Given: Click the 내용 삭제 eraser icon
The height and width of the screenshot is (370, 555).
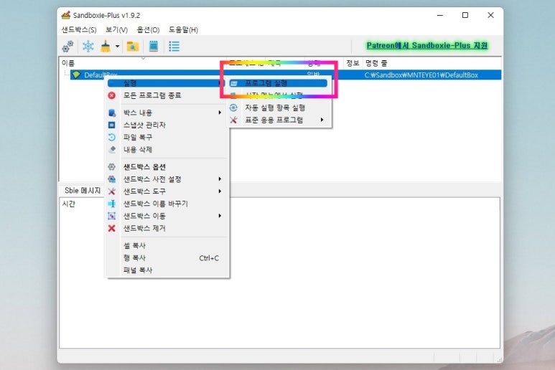Looking at the screenshot, I should click(112, 149).
